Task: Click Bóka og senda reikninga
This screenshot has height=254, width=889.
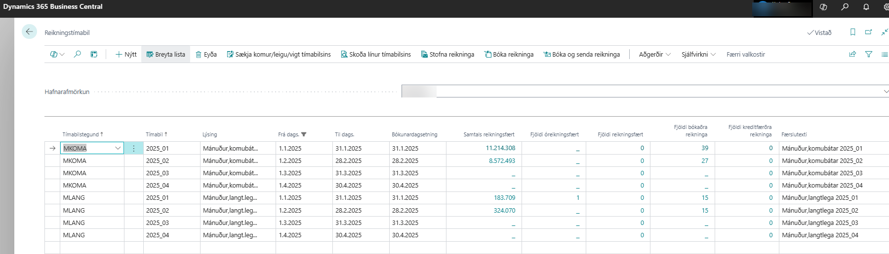Action: (581, 54)
